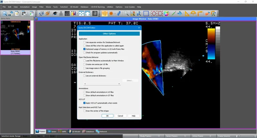Click the color wheel palette icon
Viewport: 257px width, 138px height.
(166, 13)
